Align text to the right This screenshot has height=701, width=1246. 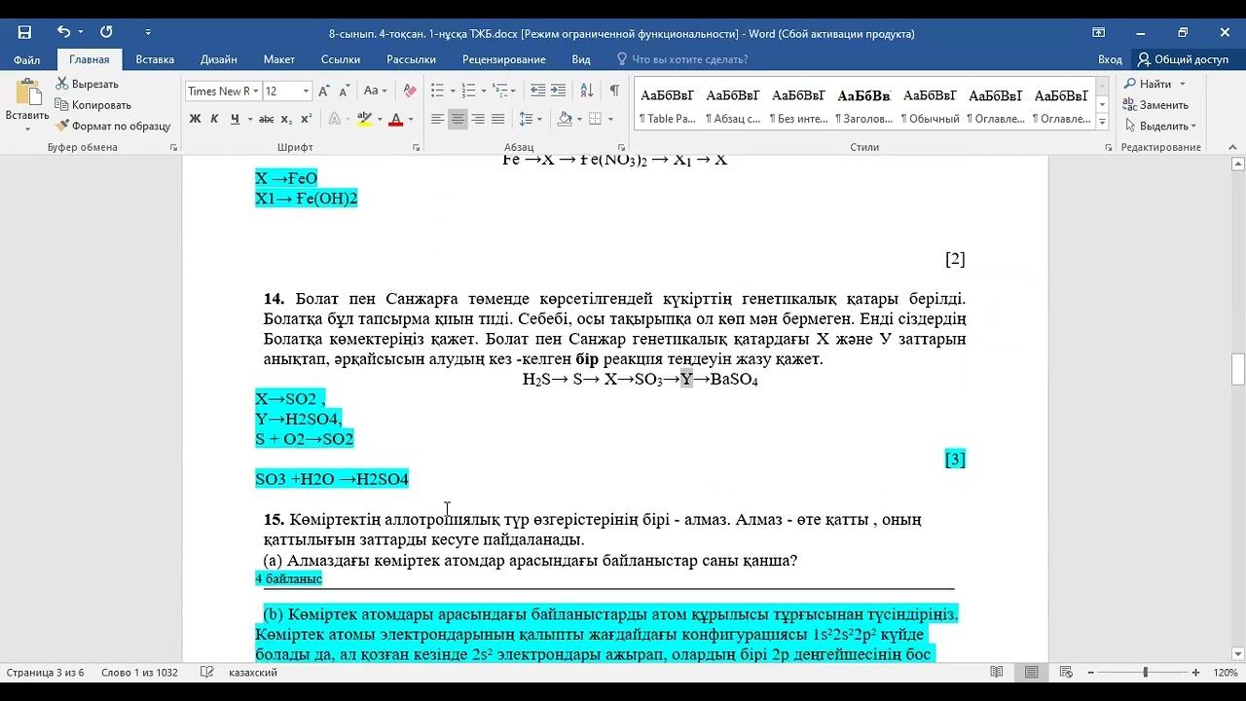pyautogui.click(x=478, y=119)
